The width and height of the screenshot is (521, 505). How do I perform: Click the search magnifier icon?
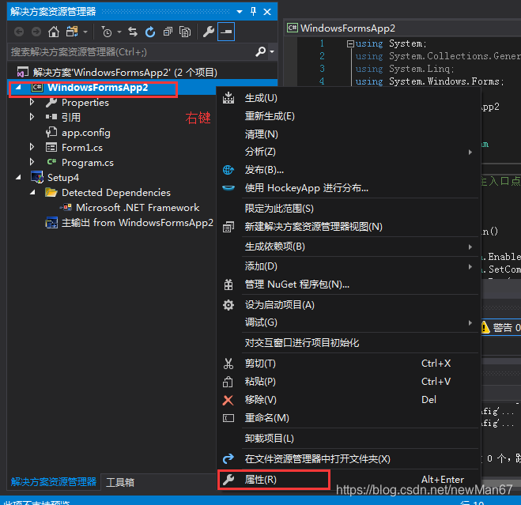pos(261,51)
